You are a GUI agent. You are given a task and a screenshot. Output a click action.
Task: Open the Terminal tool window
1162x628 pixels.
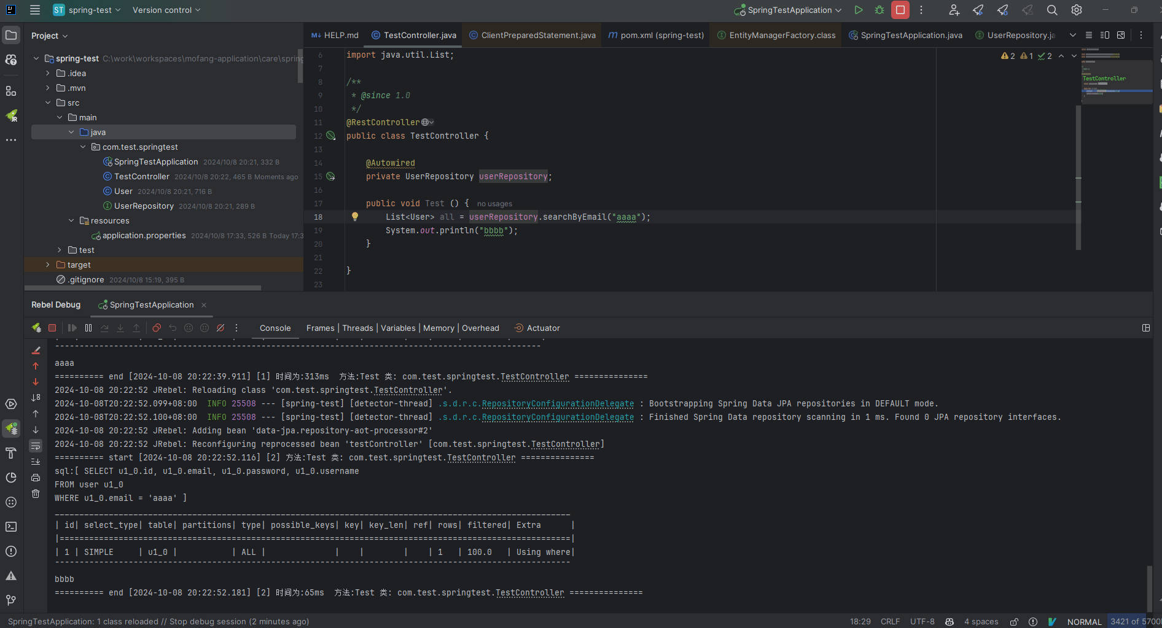click(11, 527)
